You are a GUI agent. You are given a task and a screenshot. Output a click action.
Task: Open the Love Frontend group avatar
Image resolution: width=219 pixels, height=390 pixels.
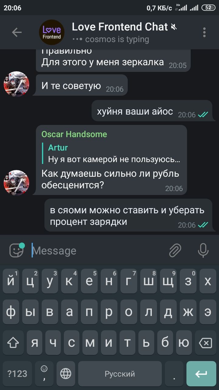coord(52,32)
